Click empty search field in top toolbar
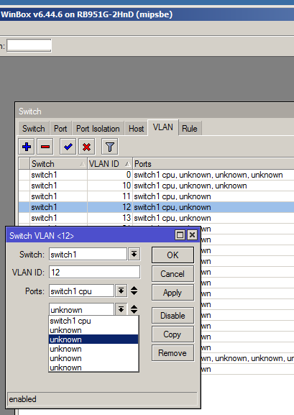This screenshot has height=415, width=294. 29,45
